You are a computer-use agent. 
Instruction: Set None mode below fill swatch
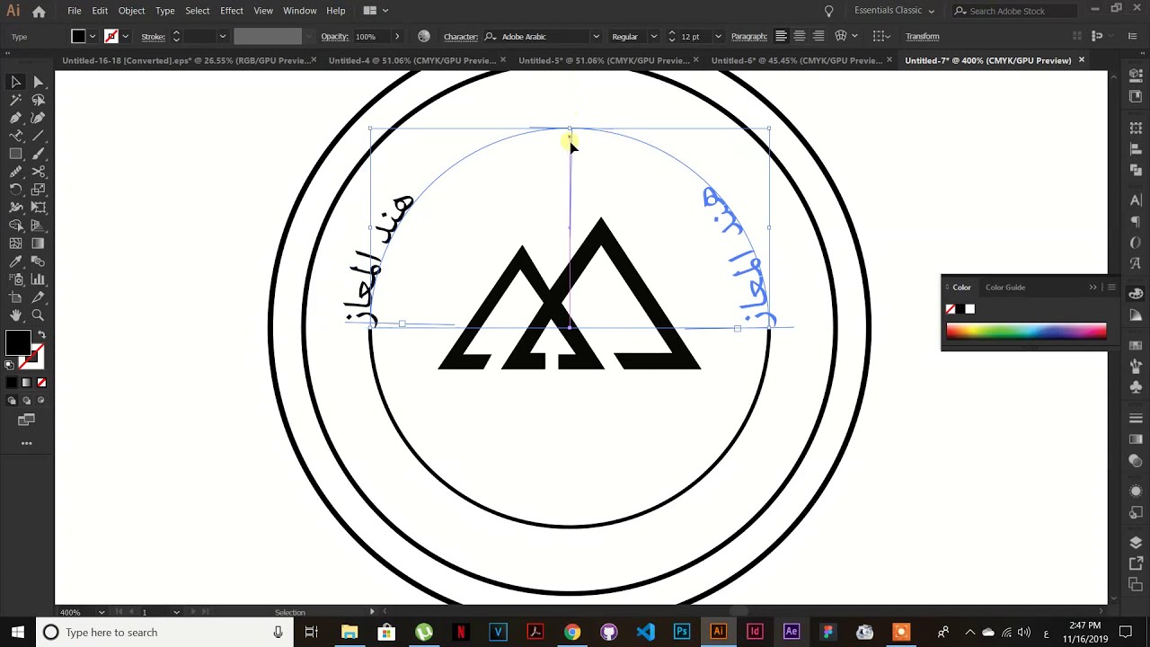pos(41,383)
